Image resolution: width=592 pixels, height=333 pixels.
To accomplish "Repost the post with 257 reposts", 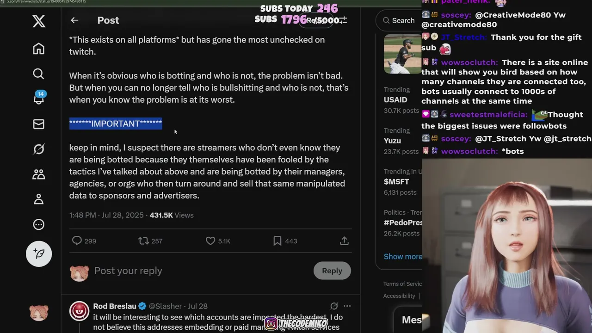I will click(x=150, y=241).
